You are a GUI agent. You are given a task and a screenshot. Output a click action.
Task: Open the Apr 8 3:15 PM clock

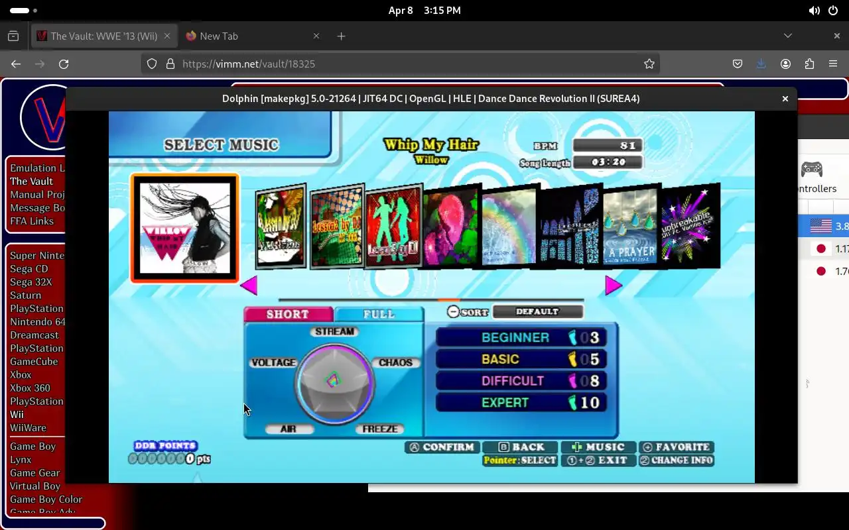pos(424,11)
